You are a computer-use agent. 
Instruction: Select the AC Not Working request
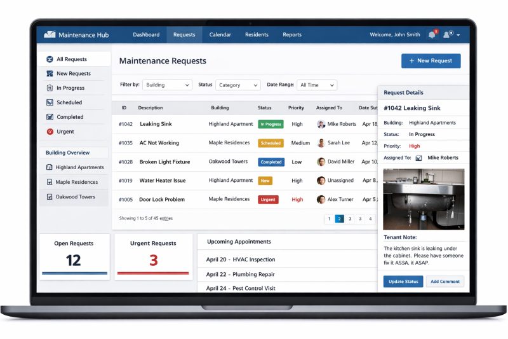click(x=244, y=142)
